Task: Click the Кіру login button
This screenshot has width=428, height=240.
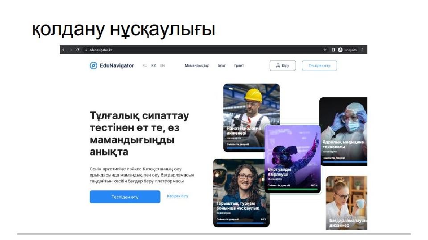Action: 283,66
